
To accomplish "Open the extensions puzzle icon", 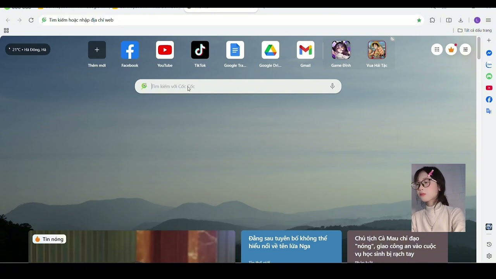I will pos(432,20).
